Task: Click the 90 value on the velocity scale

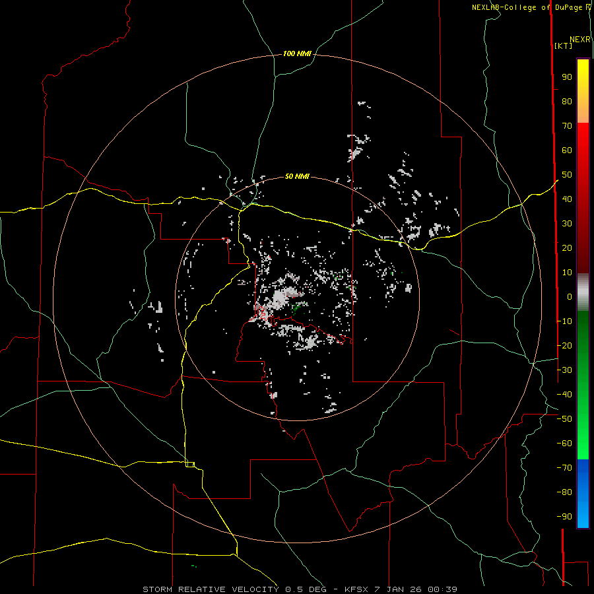Action: [567, 77]
